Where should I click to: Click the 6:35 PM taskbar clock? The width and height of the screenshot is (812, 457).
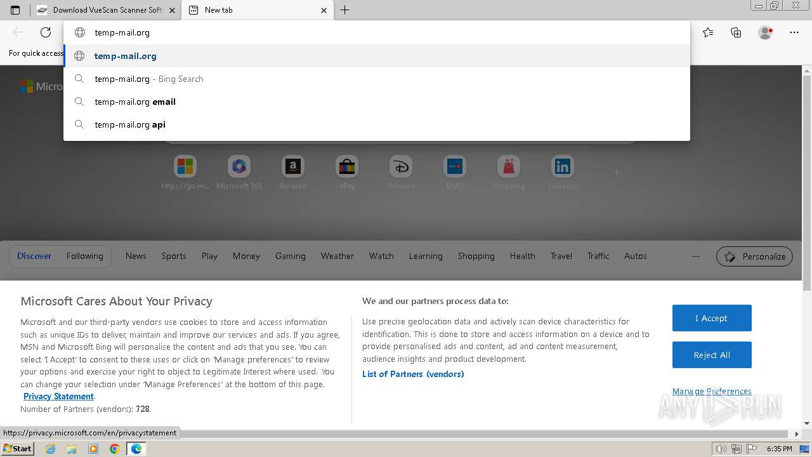pos(779,449)
